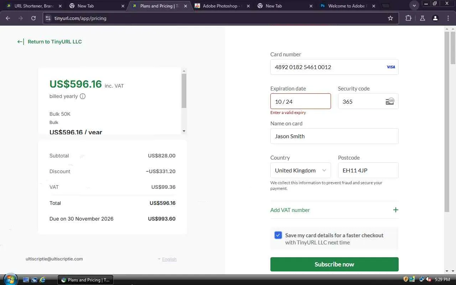456x285 pixels.
Task: Select the Plans and Pricing tab
Action: click(x=160, y=6)
